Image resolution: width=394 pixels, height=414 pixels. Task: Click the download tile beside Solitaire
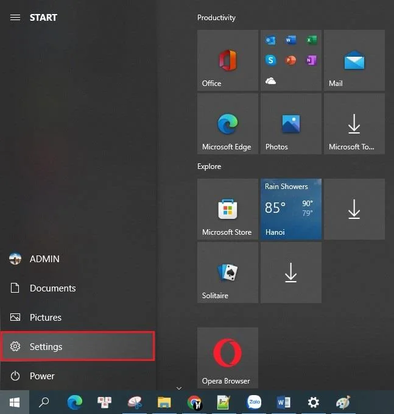pyautogui.click(x=291, y=273)
